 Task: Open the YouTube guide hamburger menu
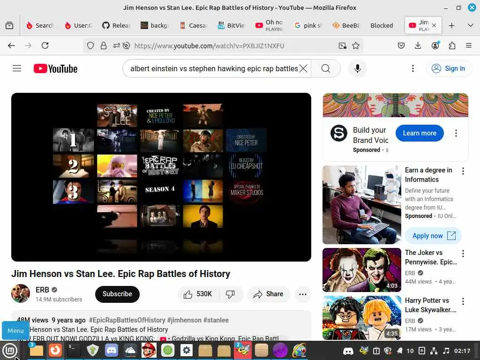click(17, 68)
